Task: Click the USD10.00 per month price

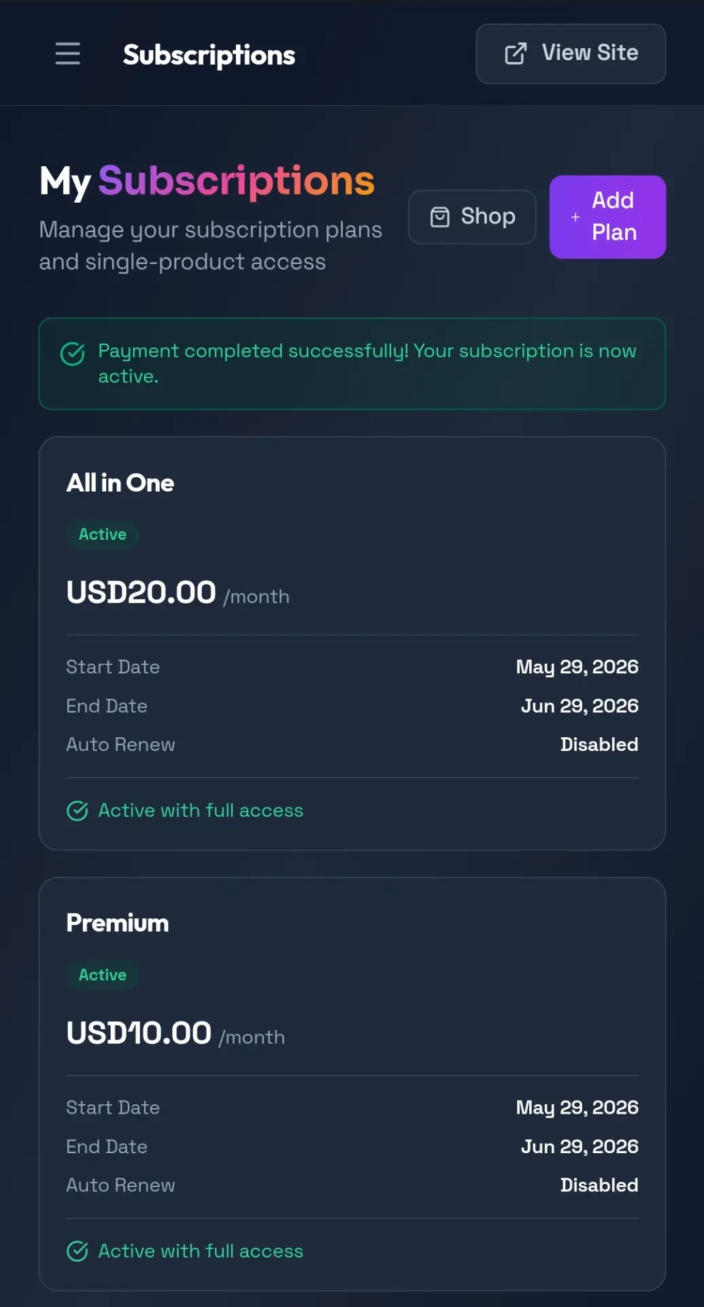Action: pyautogui.click(x=175, y=1033)
